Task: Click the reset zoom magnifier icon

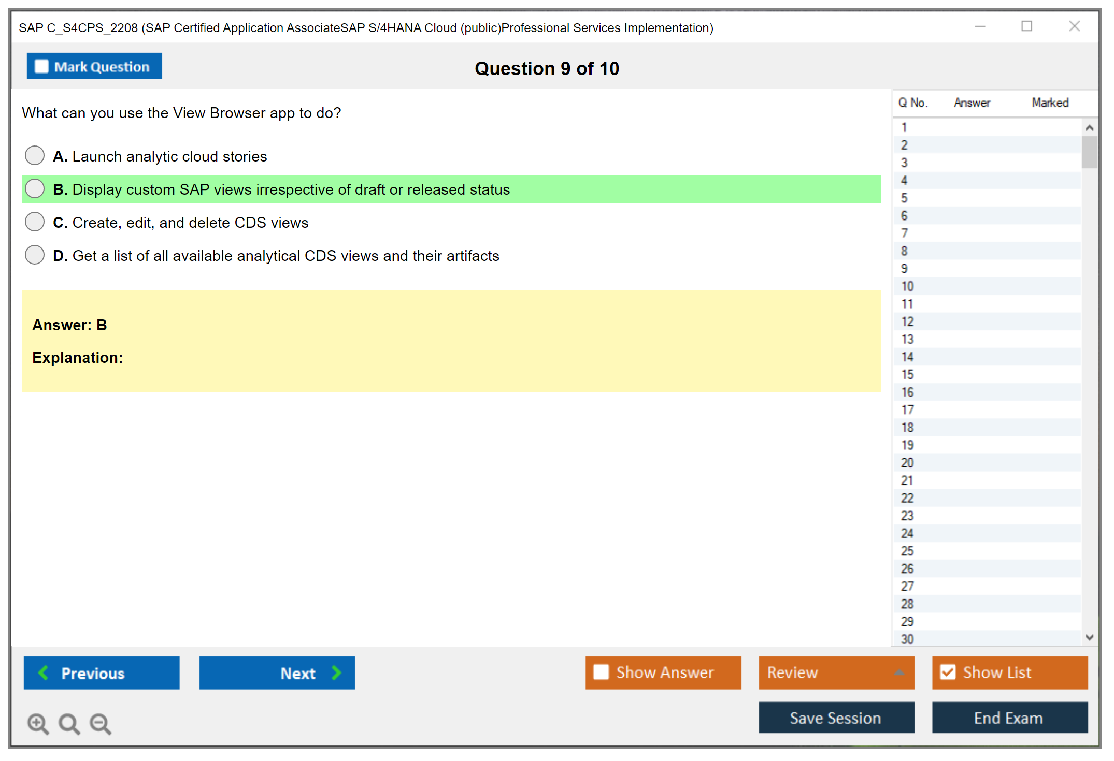Action: (x=69, y=723)
